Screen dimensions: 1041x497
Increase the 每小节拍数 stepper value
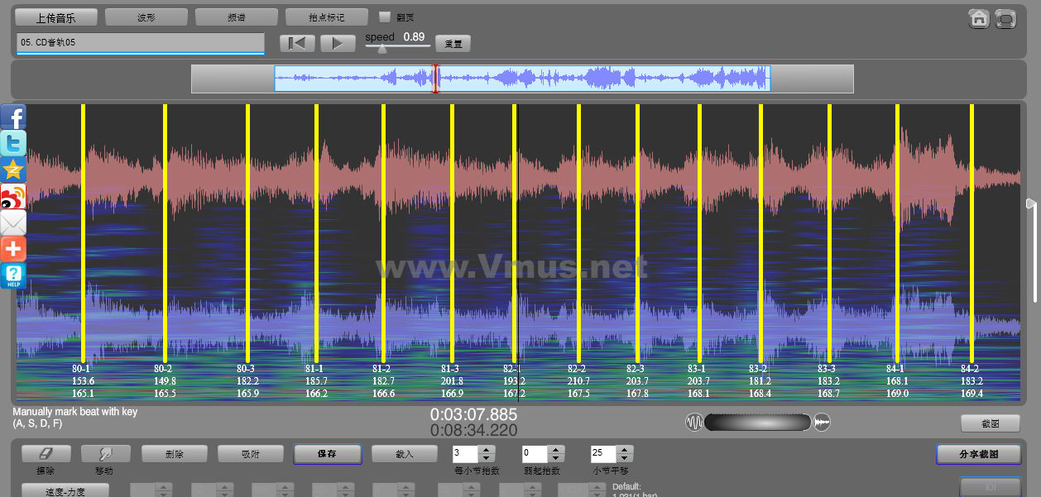coord(487,450)
